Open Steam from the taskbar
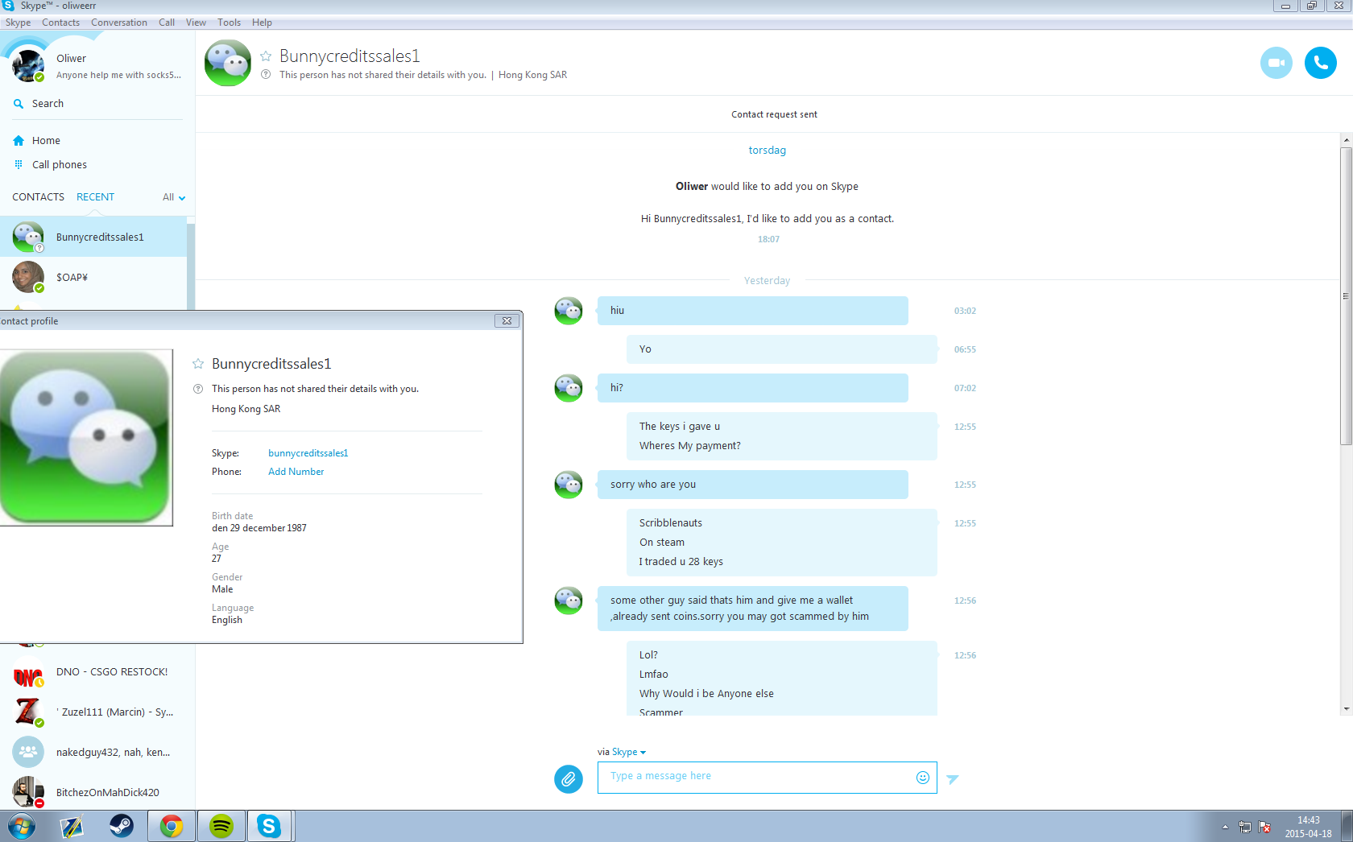The height and width of the screenshot is (842, 1353). pos(122,826)
